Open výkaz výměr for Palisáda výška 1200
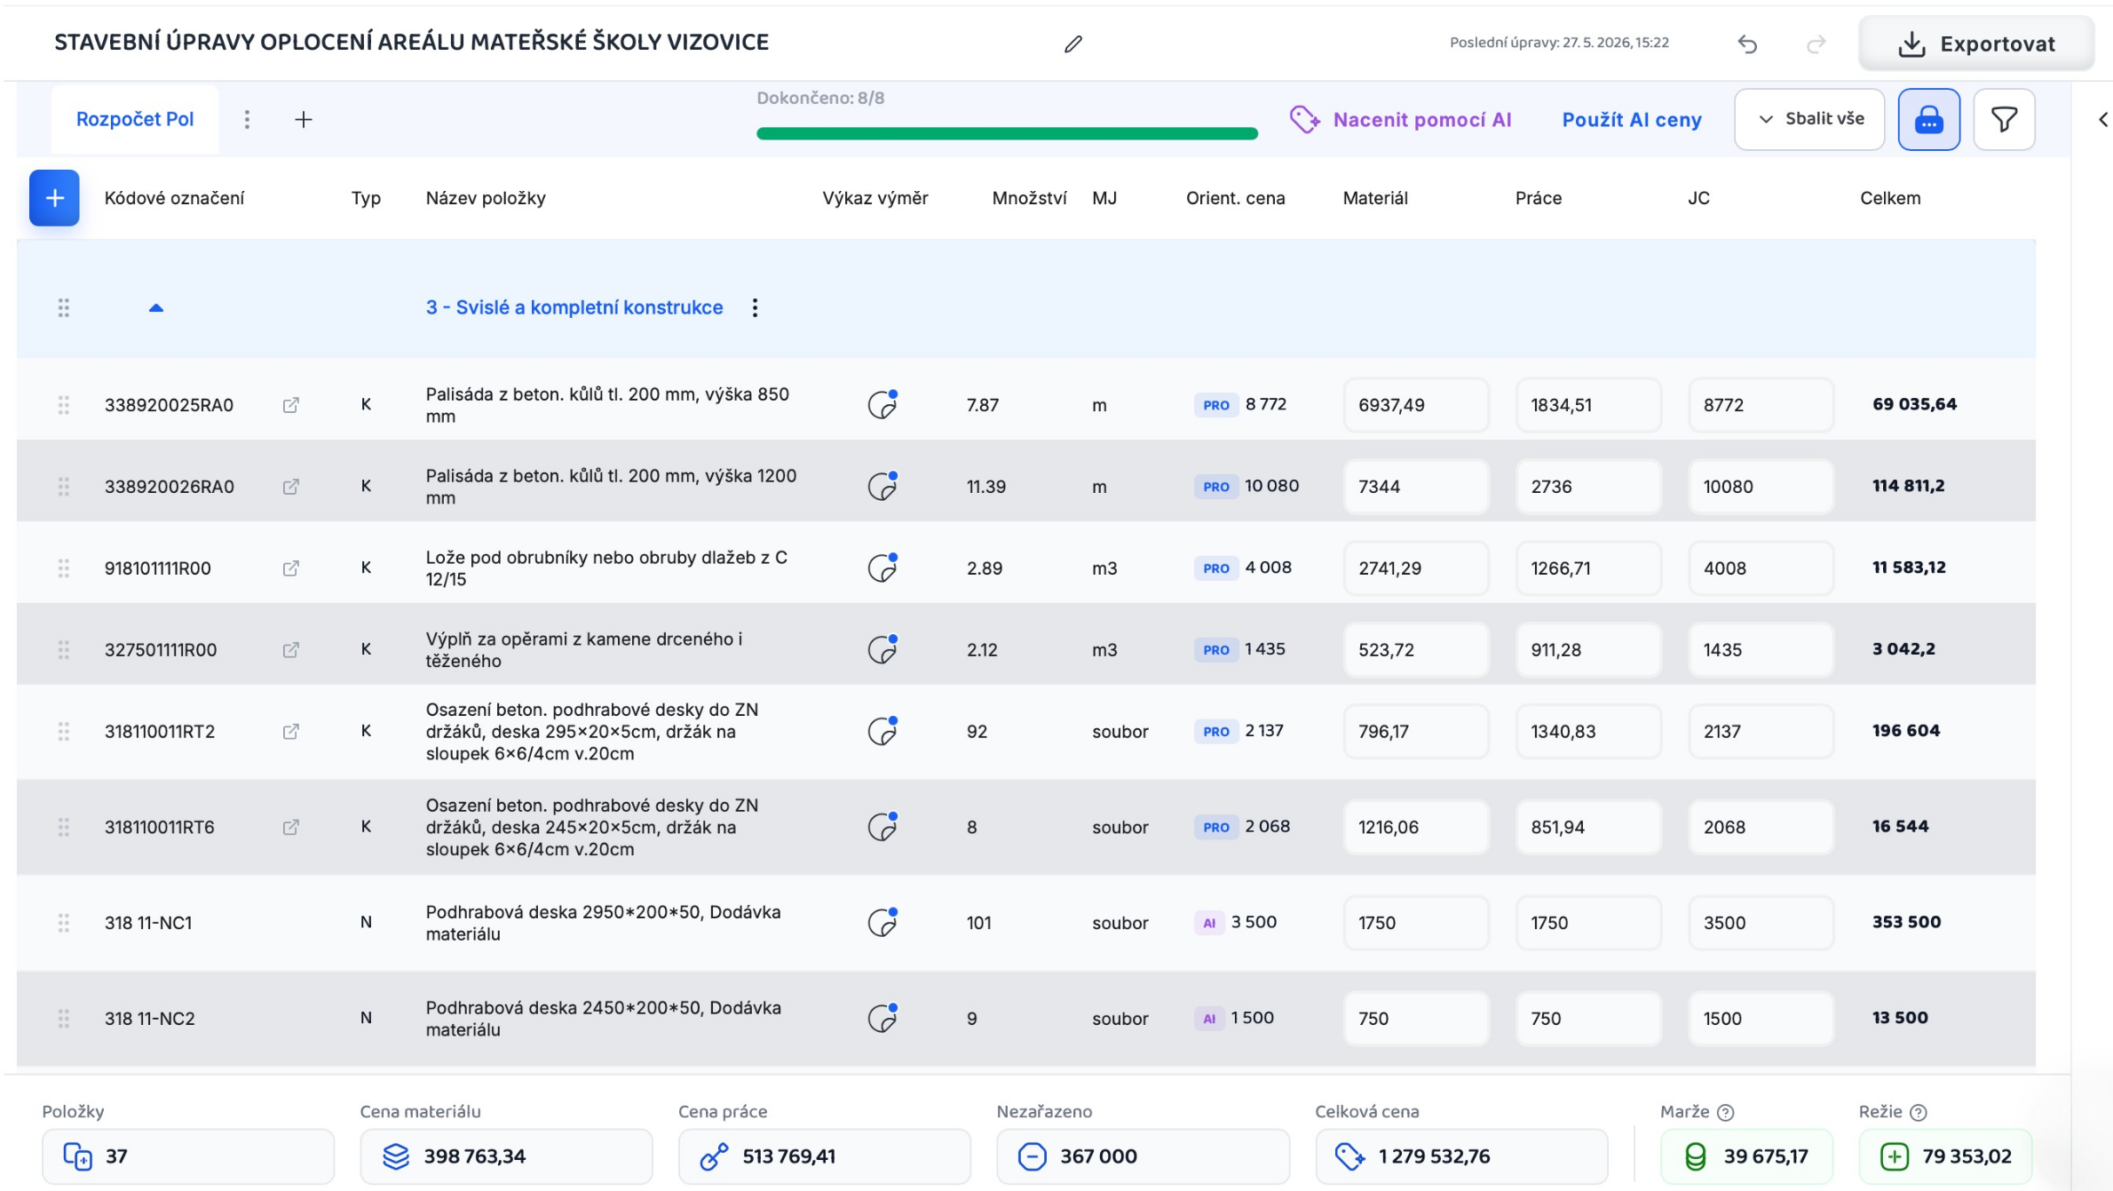 tap(882, 486)
